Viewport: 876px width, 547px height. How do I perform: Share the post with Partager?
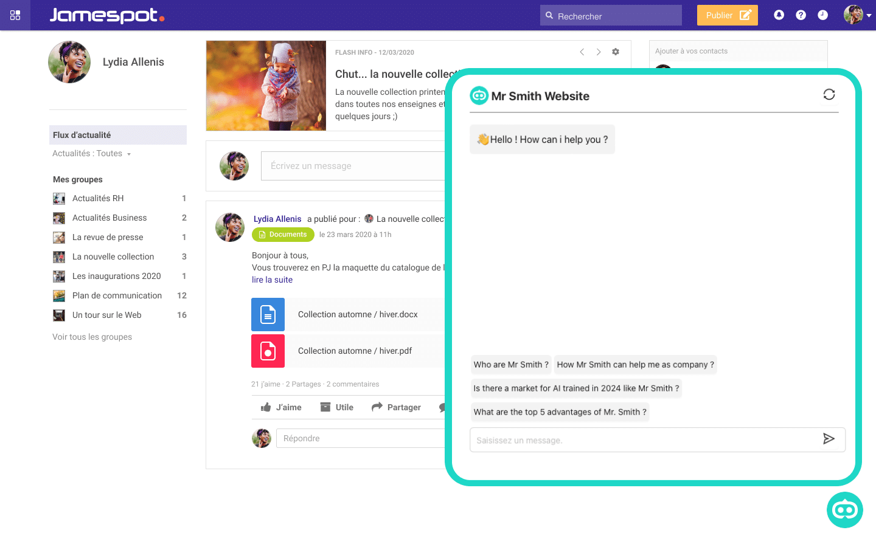pyautogui.click(x=396, y=407)
